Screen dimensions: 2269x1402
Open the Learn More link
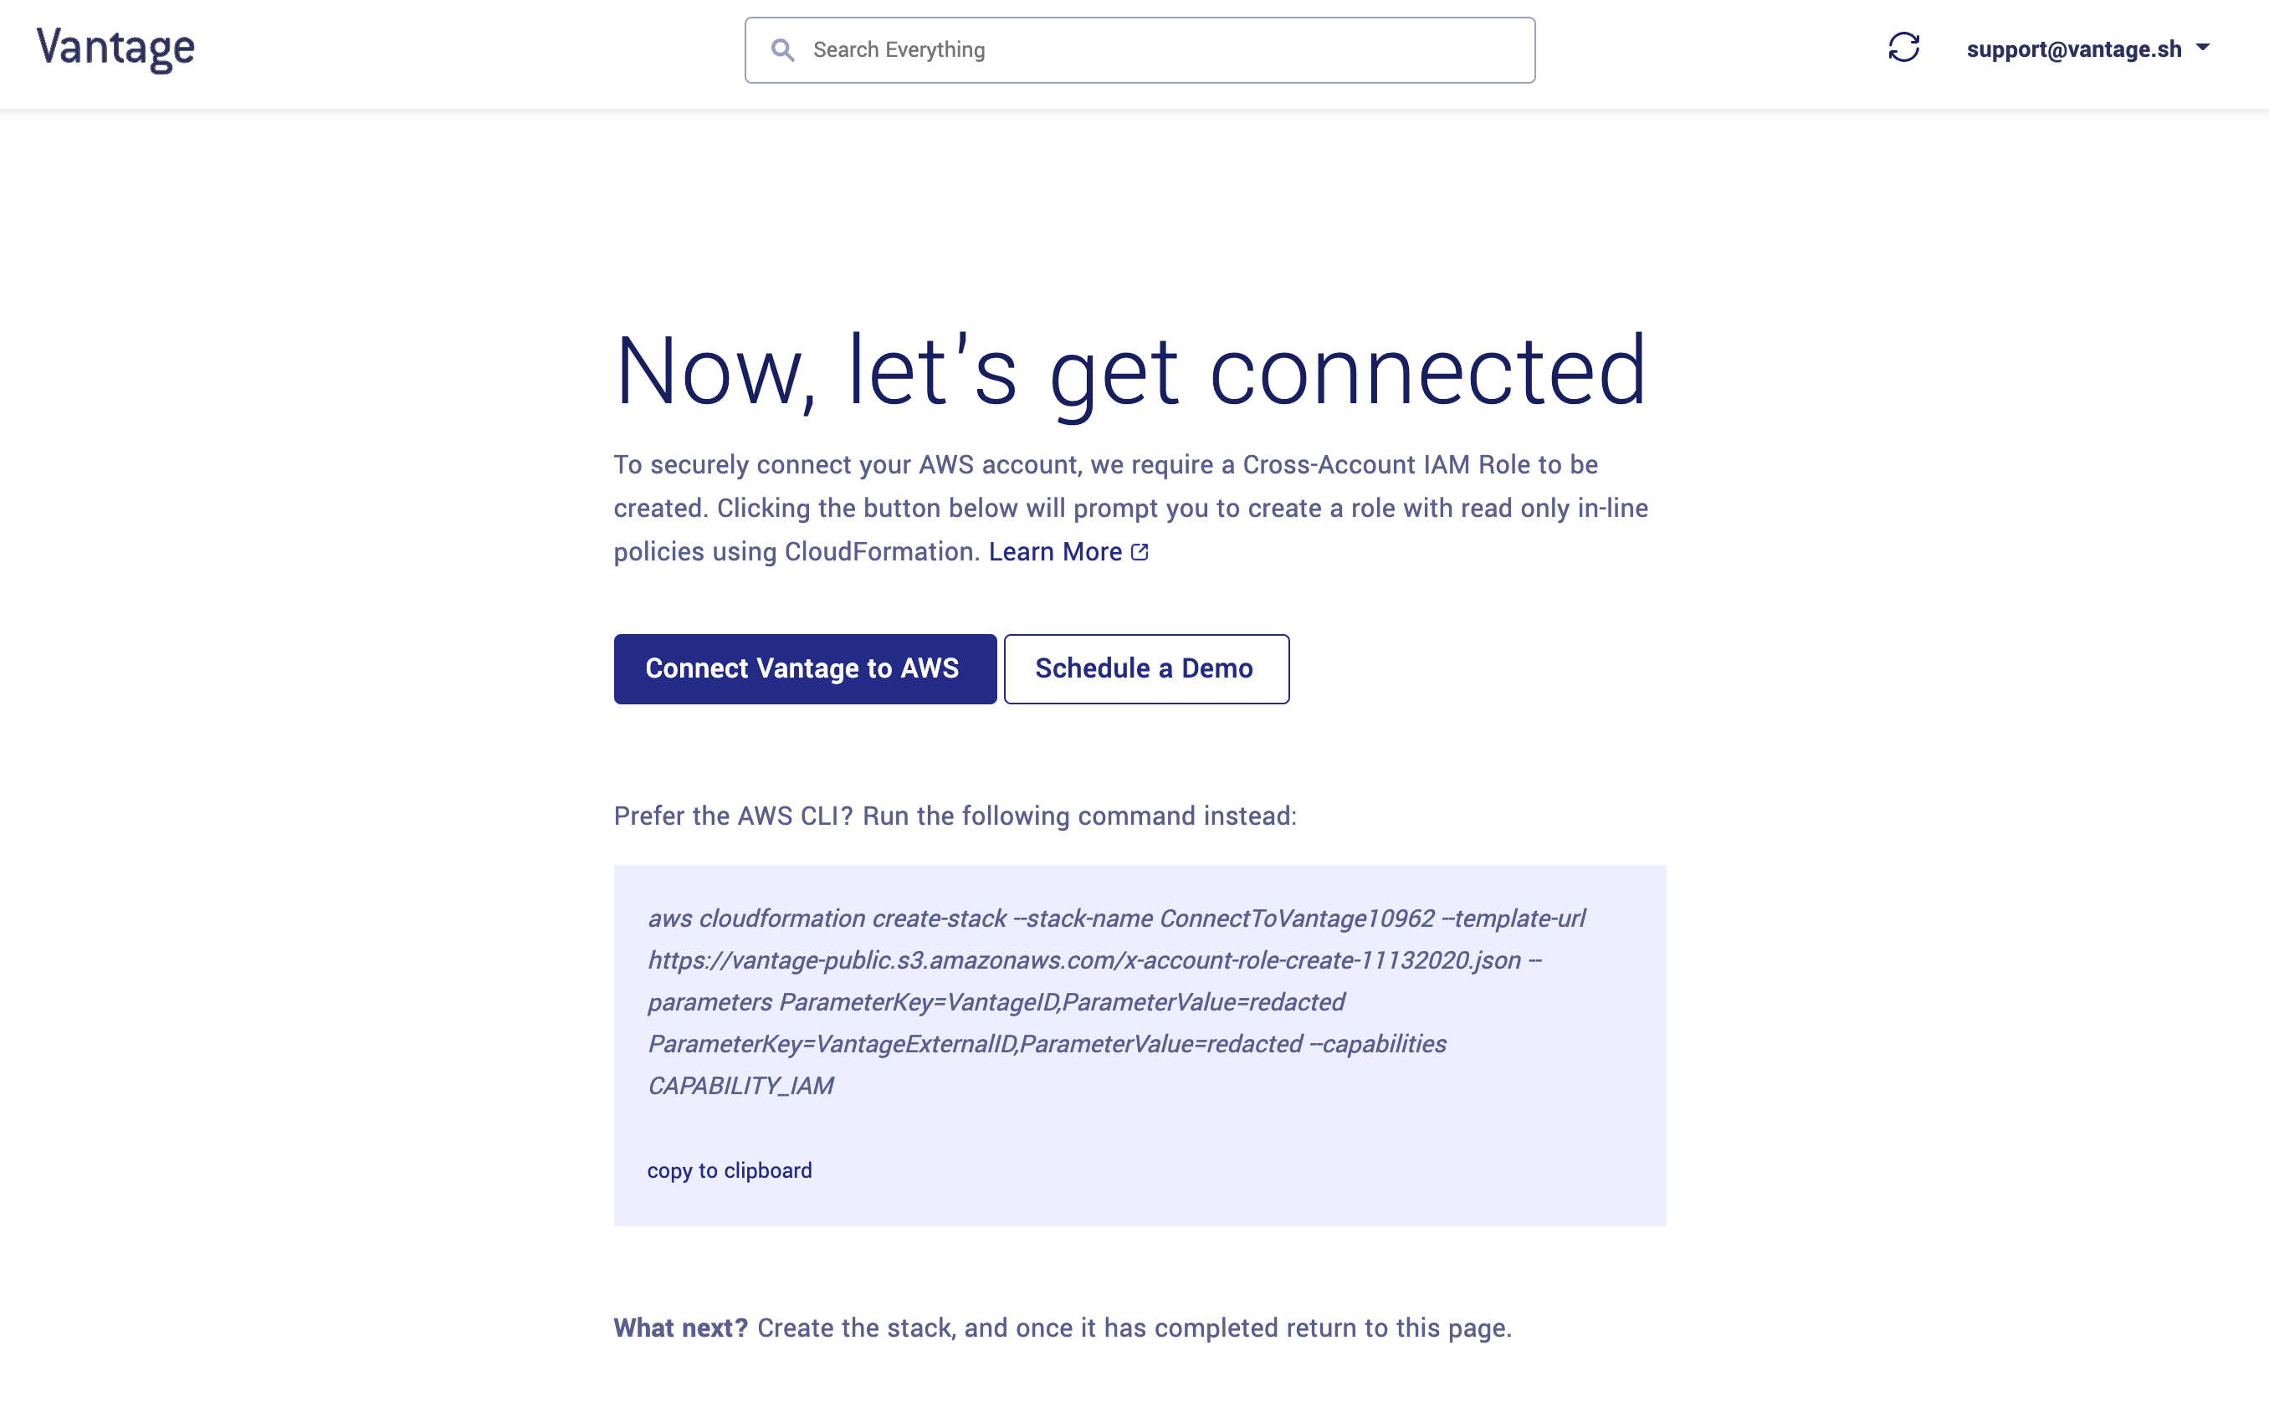pyautogui.click(x=1054, y=552)
